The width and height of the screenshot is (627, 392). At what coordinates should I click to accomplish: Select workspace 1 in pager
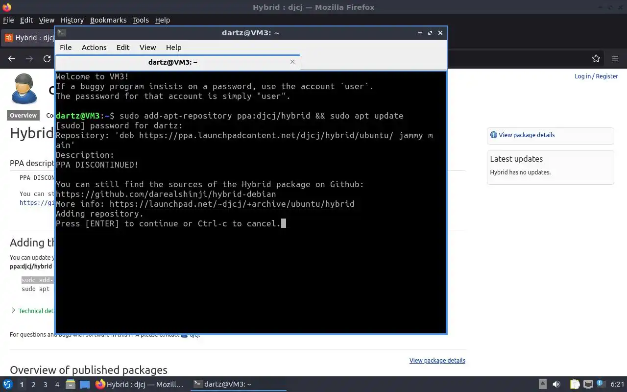click(x=22, y=385)
